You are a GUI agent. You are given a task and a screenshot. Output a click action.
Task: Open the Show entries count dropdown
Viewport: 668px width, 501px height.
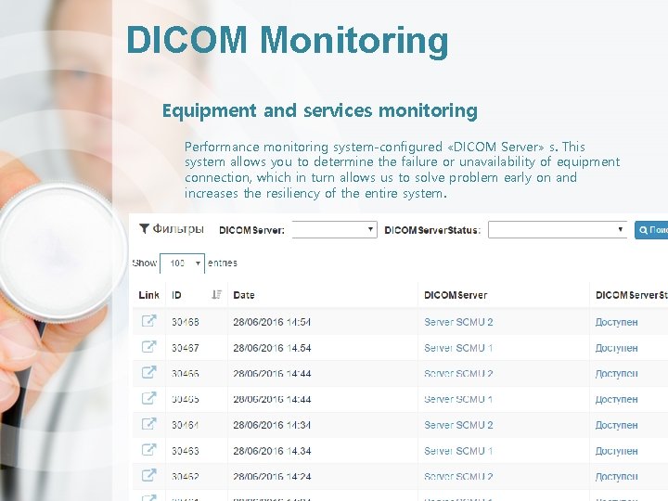pos(183,263)
